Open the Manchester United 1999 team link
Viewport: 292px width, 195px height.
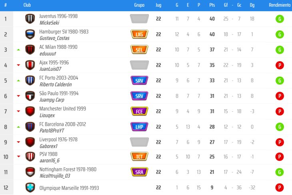click(x=62, y=109)
